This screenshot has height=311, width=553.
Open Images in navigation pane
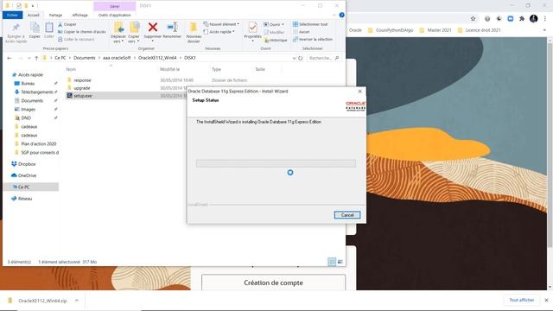(x=28, y=110)
